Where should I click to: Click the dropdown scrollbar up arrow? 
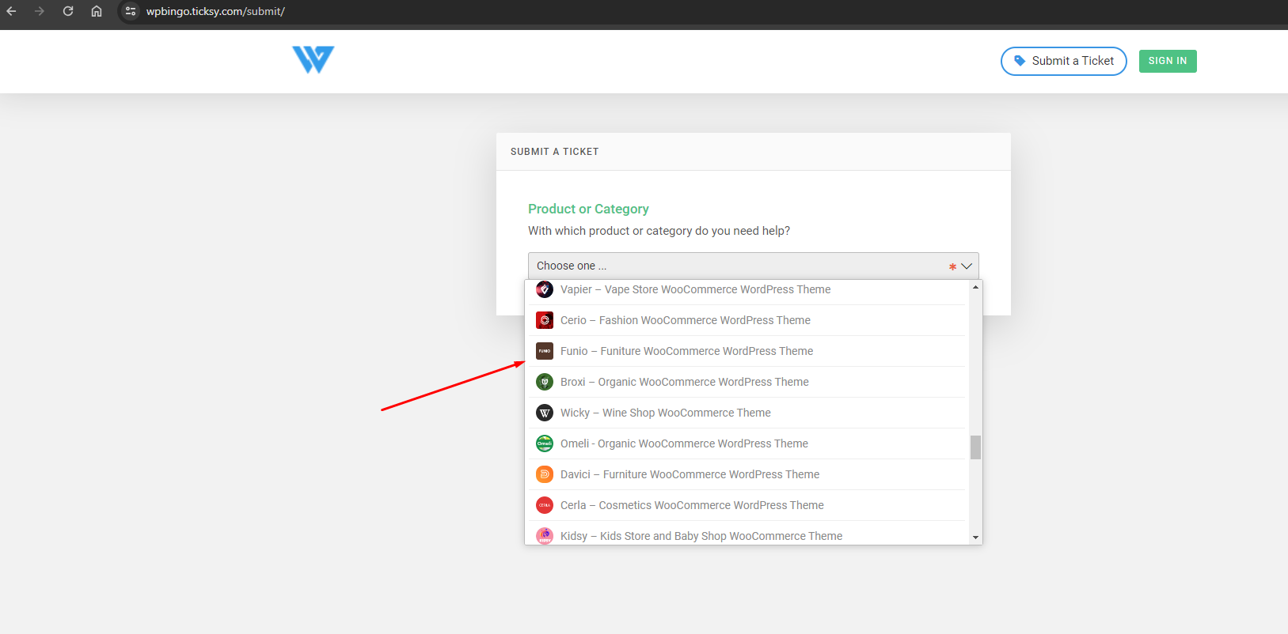[x=975, y=287]
